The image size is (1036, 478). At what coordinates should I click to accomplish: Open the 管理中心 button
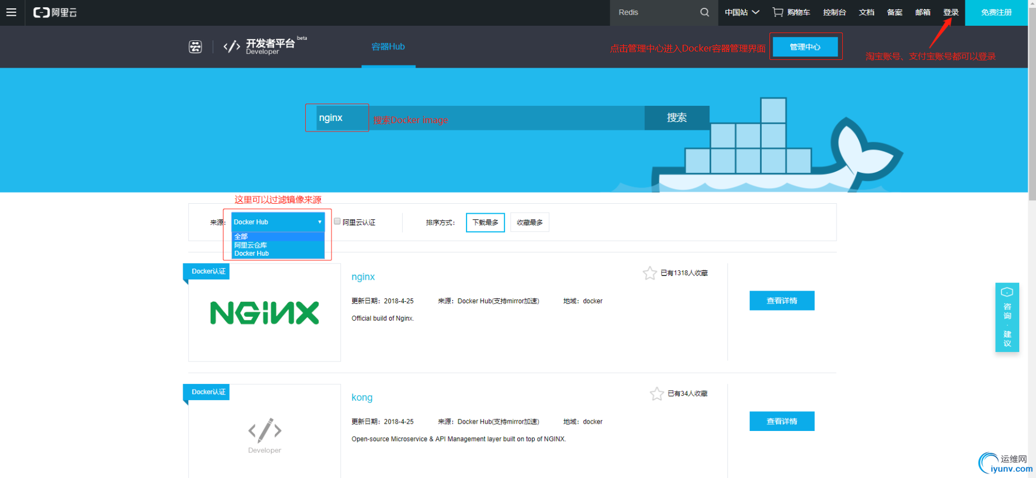click(x=805, y=47)
